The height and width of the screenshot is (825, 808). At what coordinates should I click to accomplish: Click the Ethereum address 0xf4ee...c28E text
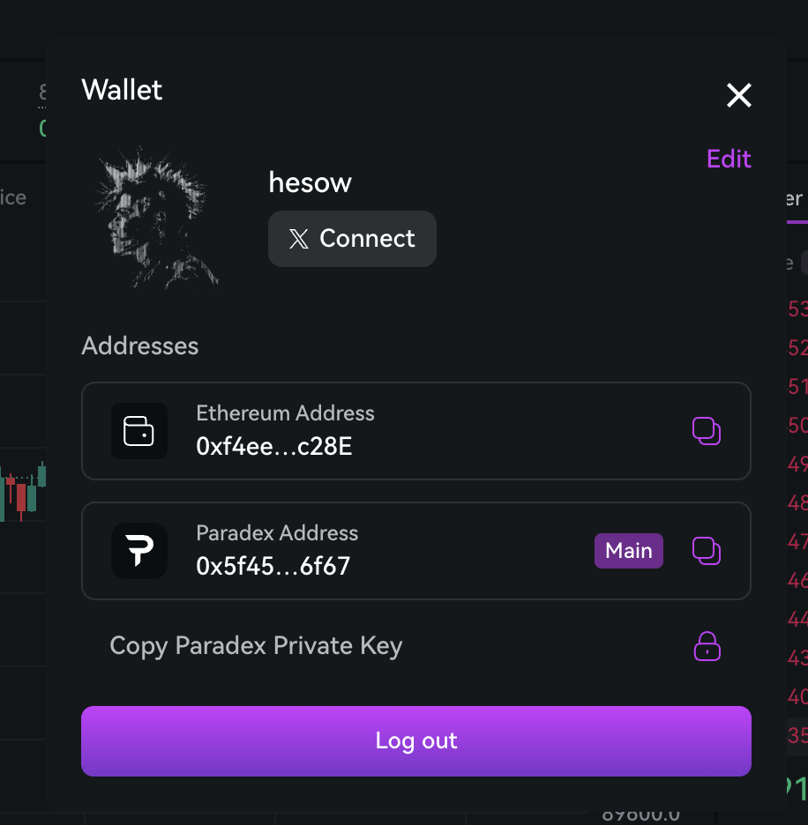[x=274, y=447]
